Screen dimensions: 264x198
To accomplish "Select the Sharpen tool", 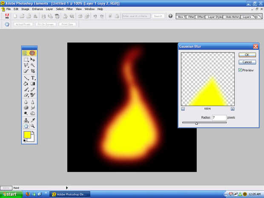I will 32,102.
